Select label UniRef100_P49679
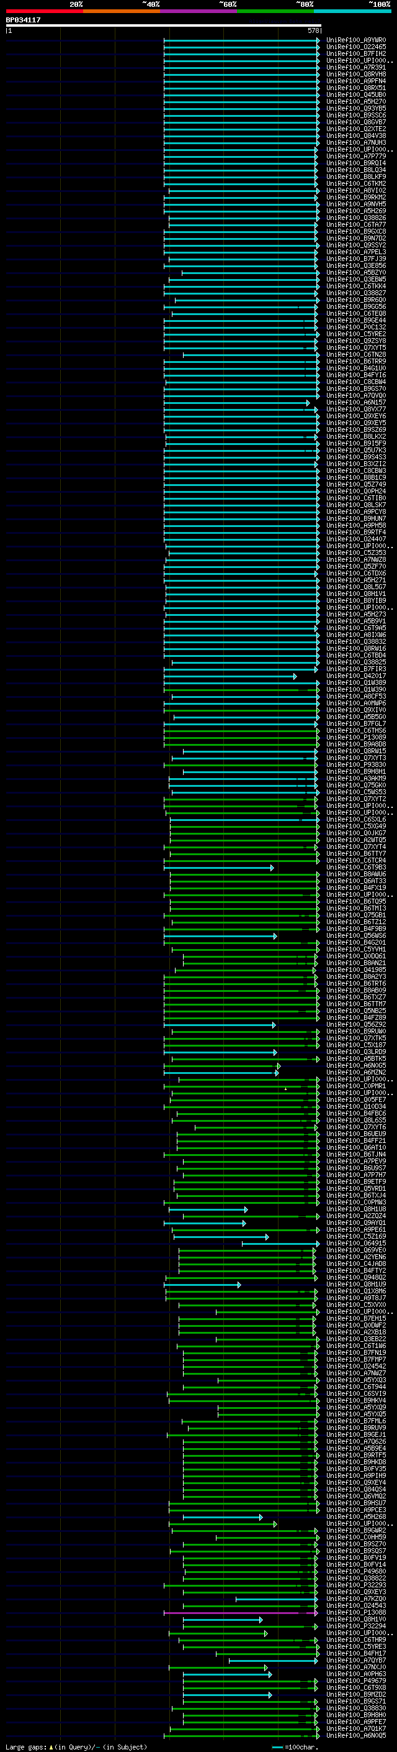The image size is (397, 1752). click(x=356, y=1681)
